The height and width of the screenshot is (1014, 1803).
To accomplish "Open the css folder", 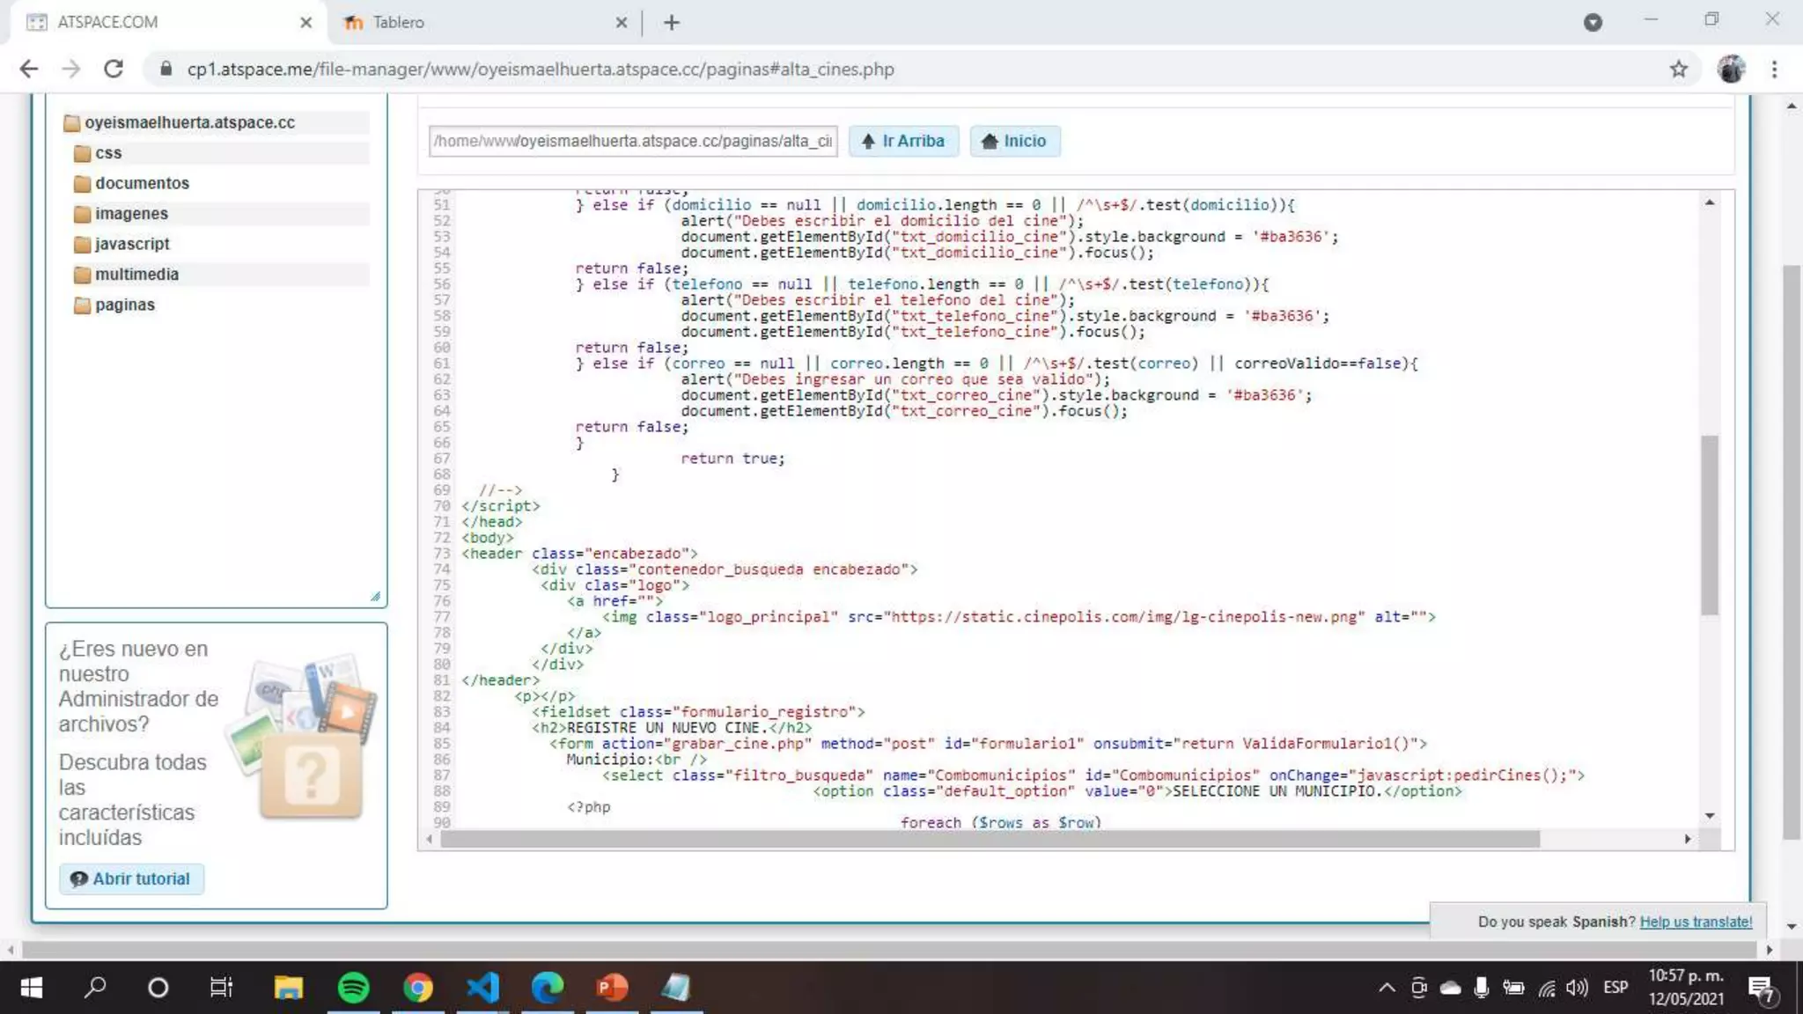I will pos(107,153).
